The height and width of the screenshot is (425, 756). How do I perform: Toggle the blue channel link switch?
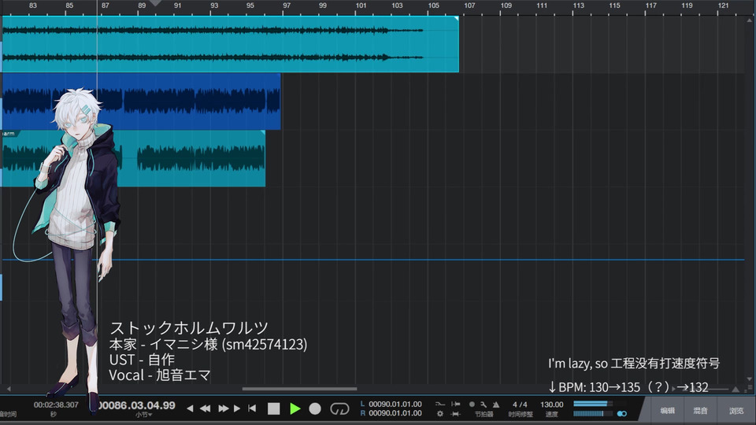click(622, 413)
